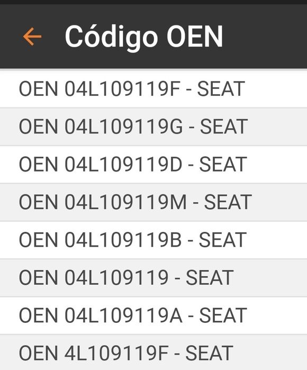Tap SEAT beside plain 04L109119 code
This screenshot has height=370, width=307.
(x=210, y=278)
